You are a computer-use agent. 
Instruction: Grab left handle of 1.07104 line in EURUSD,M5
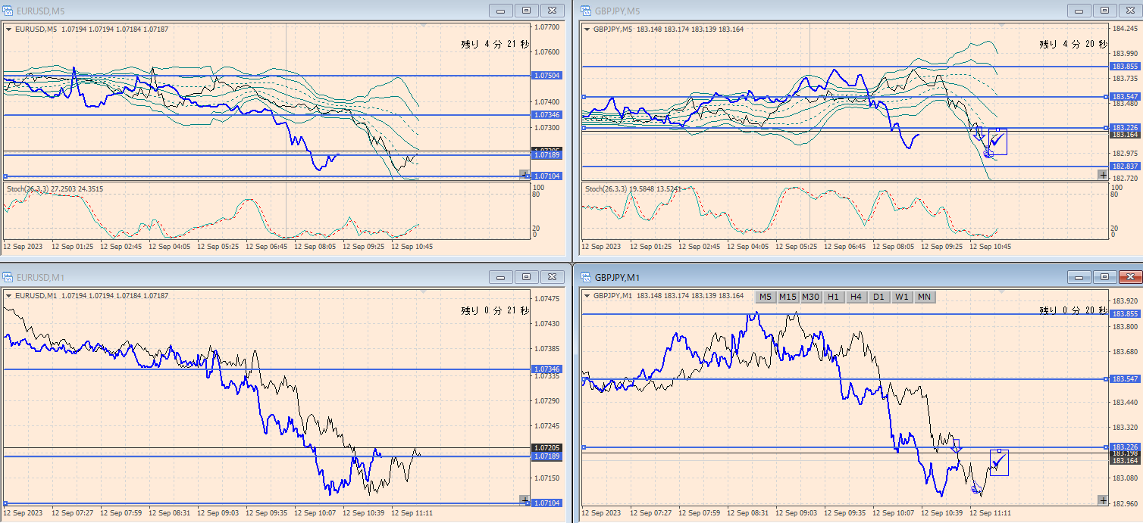[x=5, y=176]
